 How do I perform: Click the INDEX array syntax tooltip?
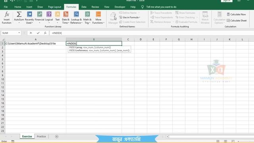coord(90,47)
